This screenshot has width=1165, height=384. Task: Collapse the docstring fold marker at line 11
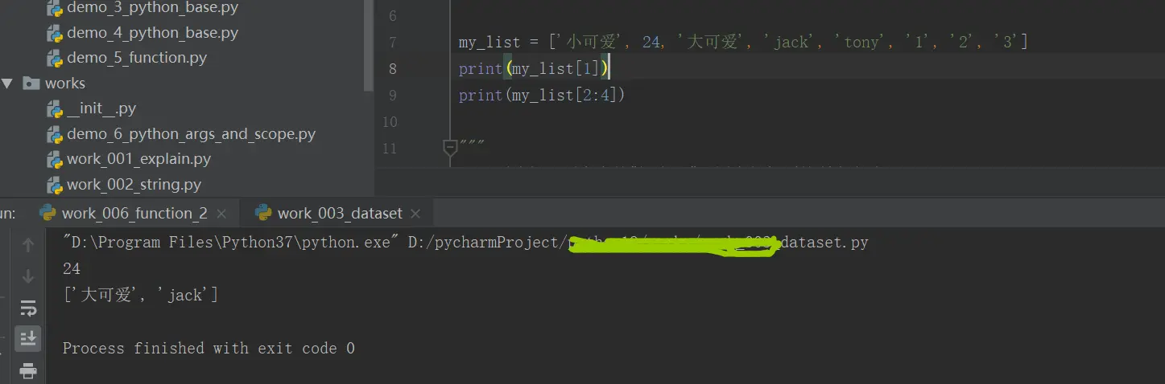click(x=450, y=146)
